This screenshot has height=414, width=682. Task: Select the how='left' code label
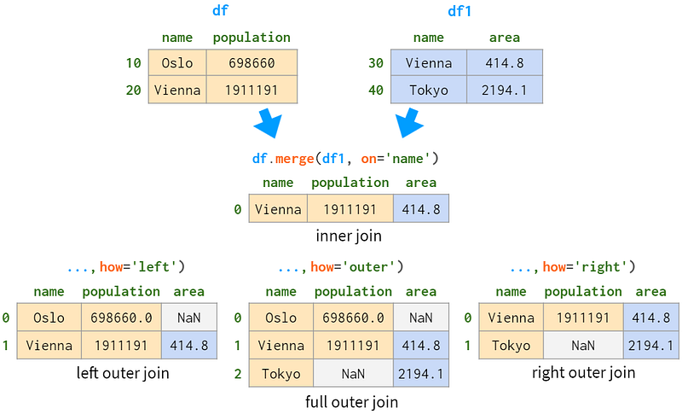[x=142, y=266]
